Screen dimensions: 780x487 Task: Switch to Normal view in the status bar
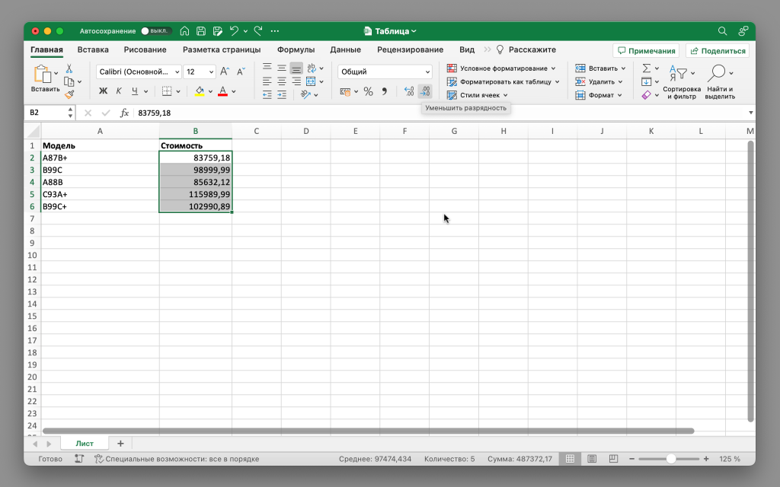click(x=570, y=459)
